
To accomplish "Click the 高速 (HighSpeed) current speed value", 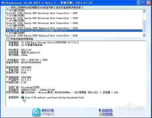I will (x=30, y=52).
